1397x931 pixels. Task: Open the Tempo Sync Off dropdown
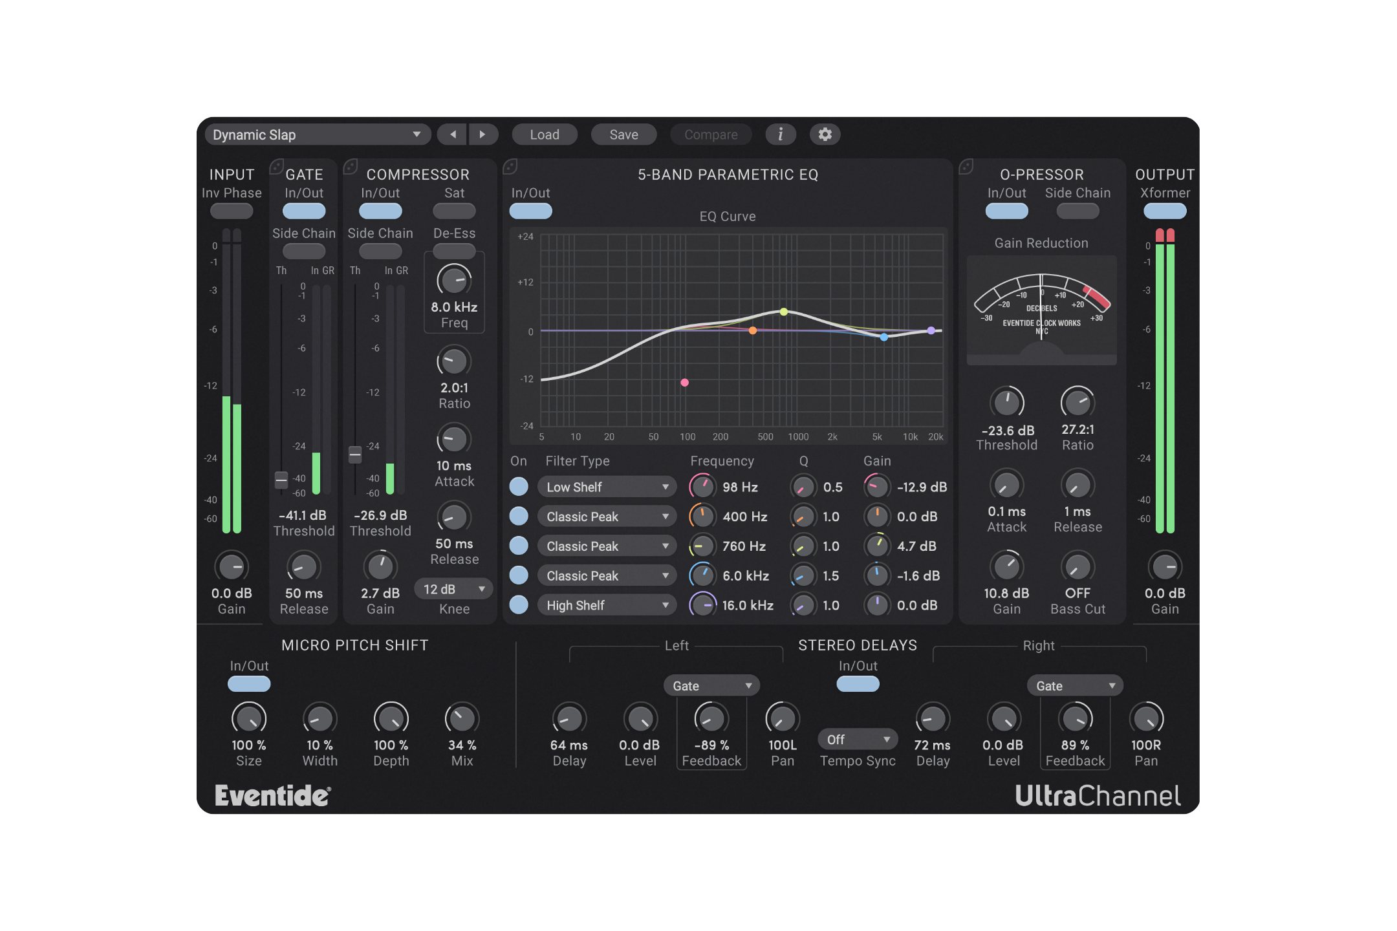(858, 739)
